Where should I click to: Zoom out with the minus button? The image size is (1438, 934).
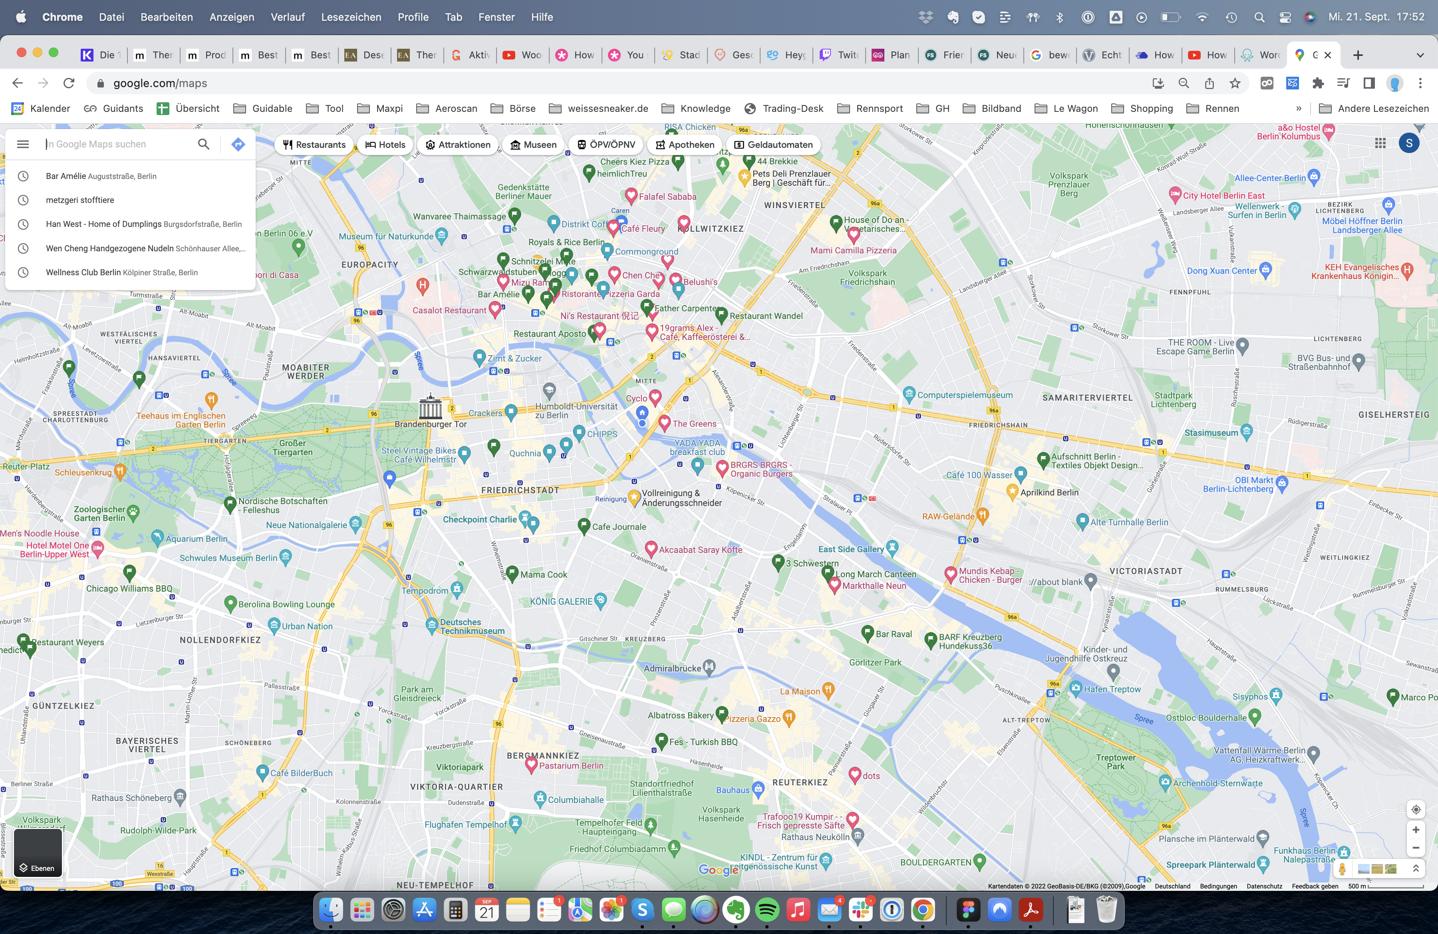[x=1416, y=848]
